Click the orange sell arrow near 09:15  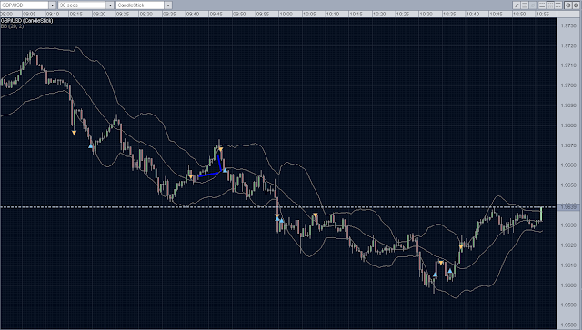click(74, 133)
